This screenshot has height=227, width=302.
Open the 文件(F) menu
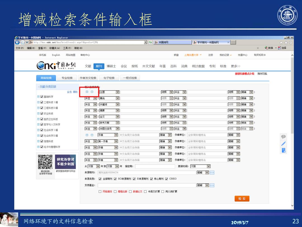20,48
